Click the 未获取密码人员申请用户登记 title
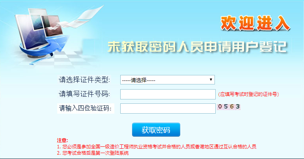Image resolution: width=304 pixels, height=159 pixels. [x=197, y=47]
